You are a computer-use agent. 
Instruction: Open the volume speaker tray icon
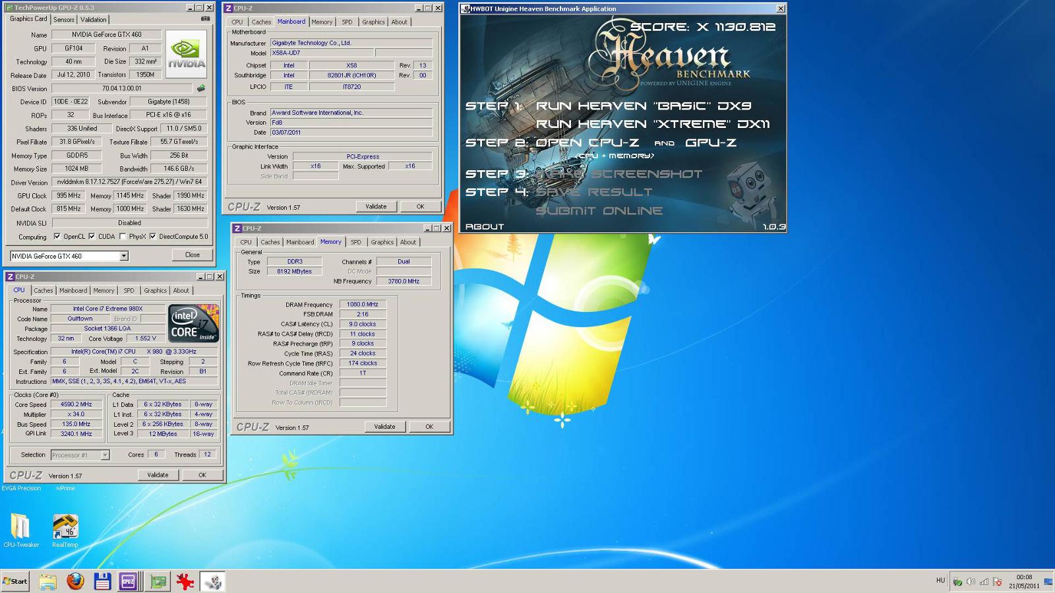pyautogui.click(x=971, y=581)
